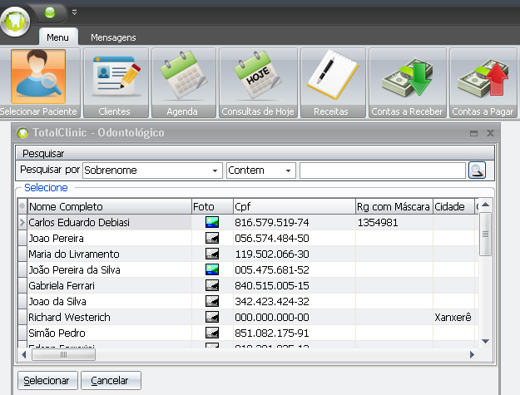Open Consultas de Hoje

tap(259, 83)
